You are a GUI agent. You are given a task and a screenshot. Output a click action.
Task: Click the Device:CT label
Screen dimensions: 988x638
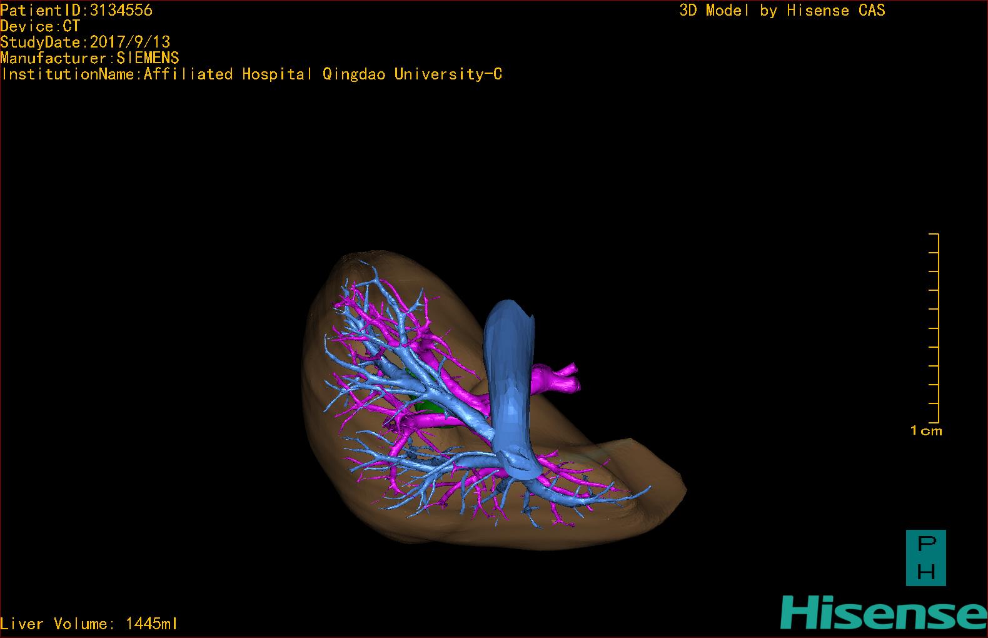pos(40,26)
